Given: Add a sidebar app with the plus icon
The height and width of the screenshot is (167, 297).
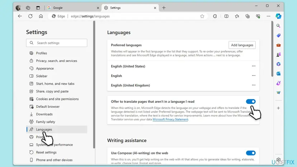Looking at the screenshot, I should [x=278, y=108].
